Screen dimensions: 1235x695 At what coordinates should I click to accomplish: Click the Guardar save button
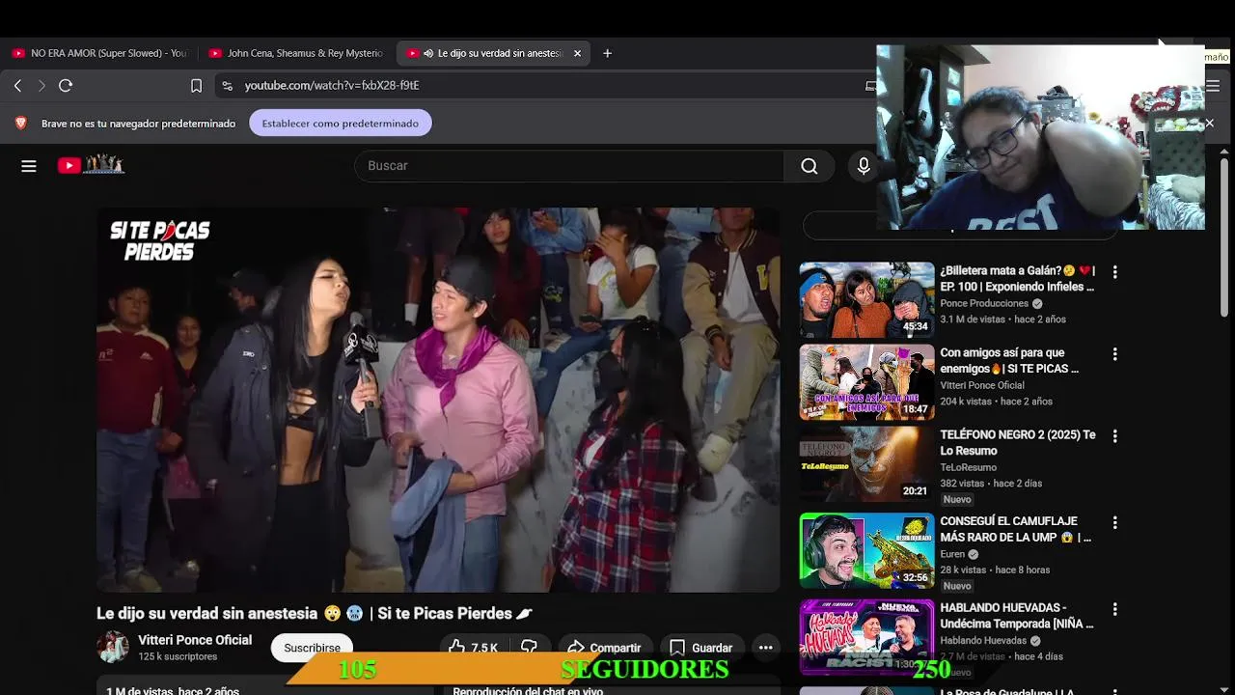[x=700, y=648]
